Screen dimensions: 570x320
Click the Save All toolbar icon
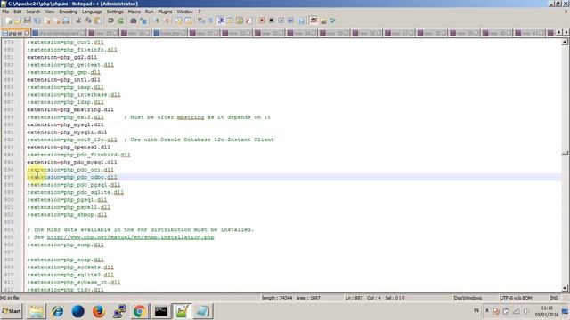37,20
